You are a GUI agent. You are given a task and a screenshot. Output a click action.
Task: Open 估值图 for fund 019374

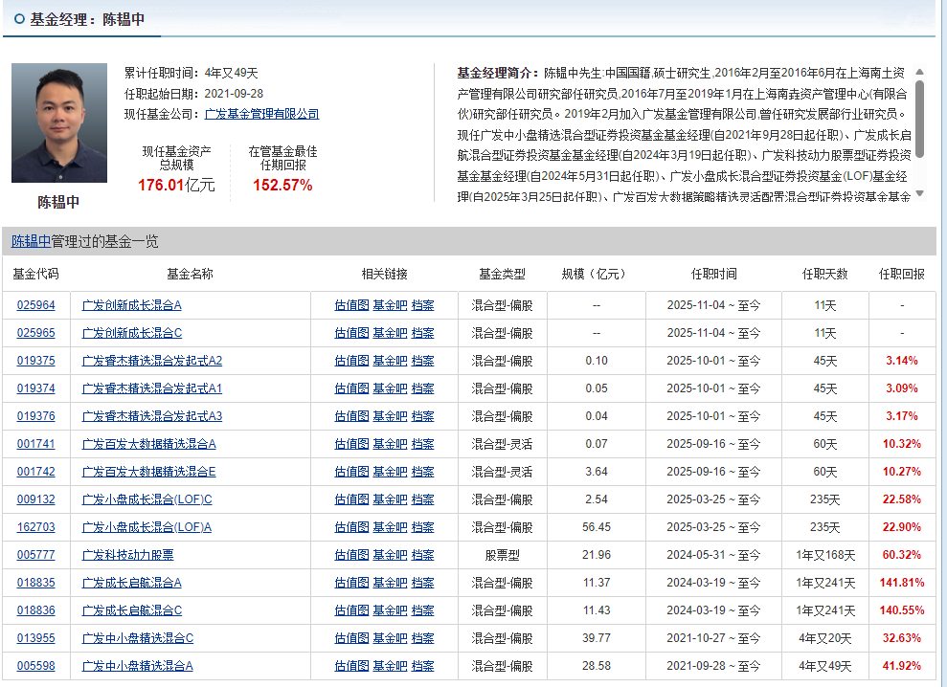coord(351,388)
